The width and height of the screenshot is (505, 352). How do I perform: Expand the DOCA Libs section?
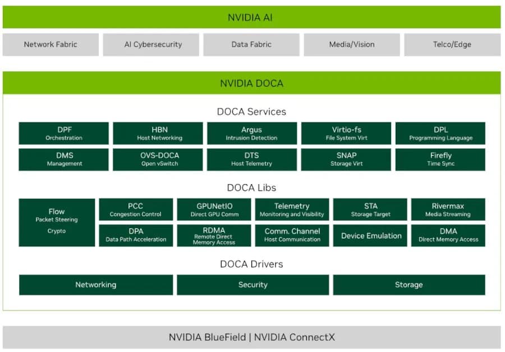pyautogui.click(x=252, y=188)
